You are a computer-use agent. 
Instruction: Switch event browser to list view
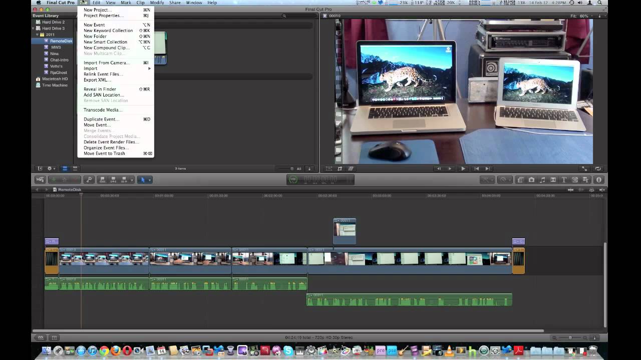pos(75,168)
